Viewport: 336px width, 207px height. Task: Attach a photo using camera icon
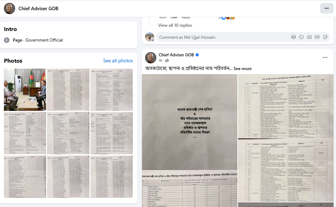[309, 37]
